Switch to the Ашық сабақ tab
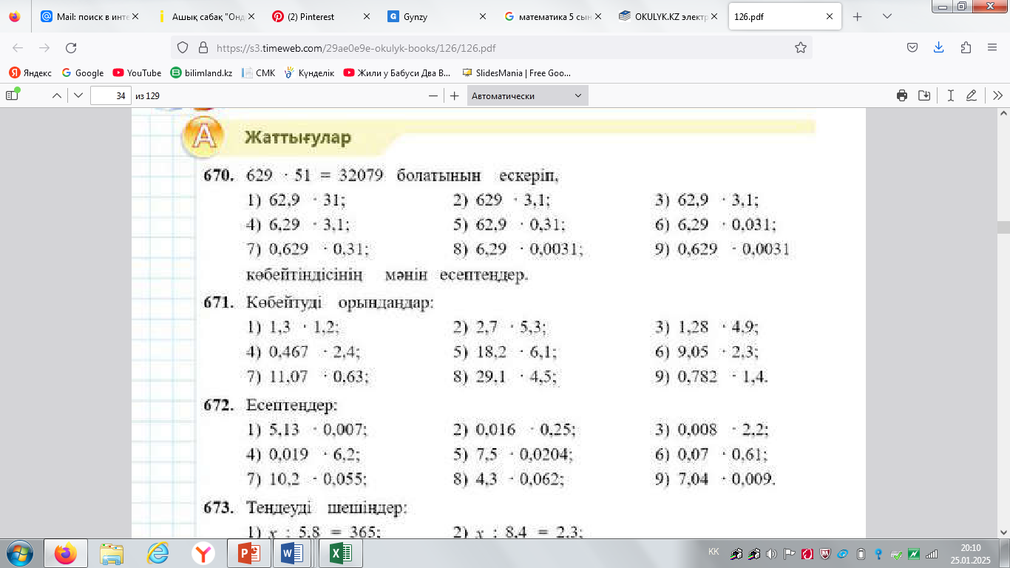Viewport: 1010px width, 568px height. click(x=208, y=16)
